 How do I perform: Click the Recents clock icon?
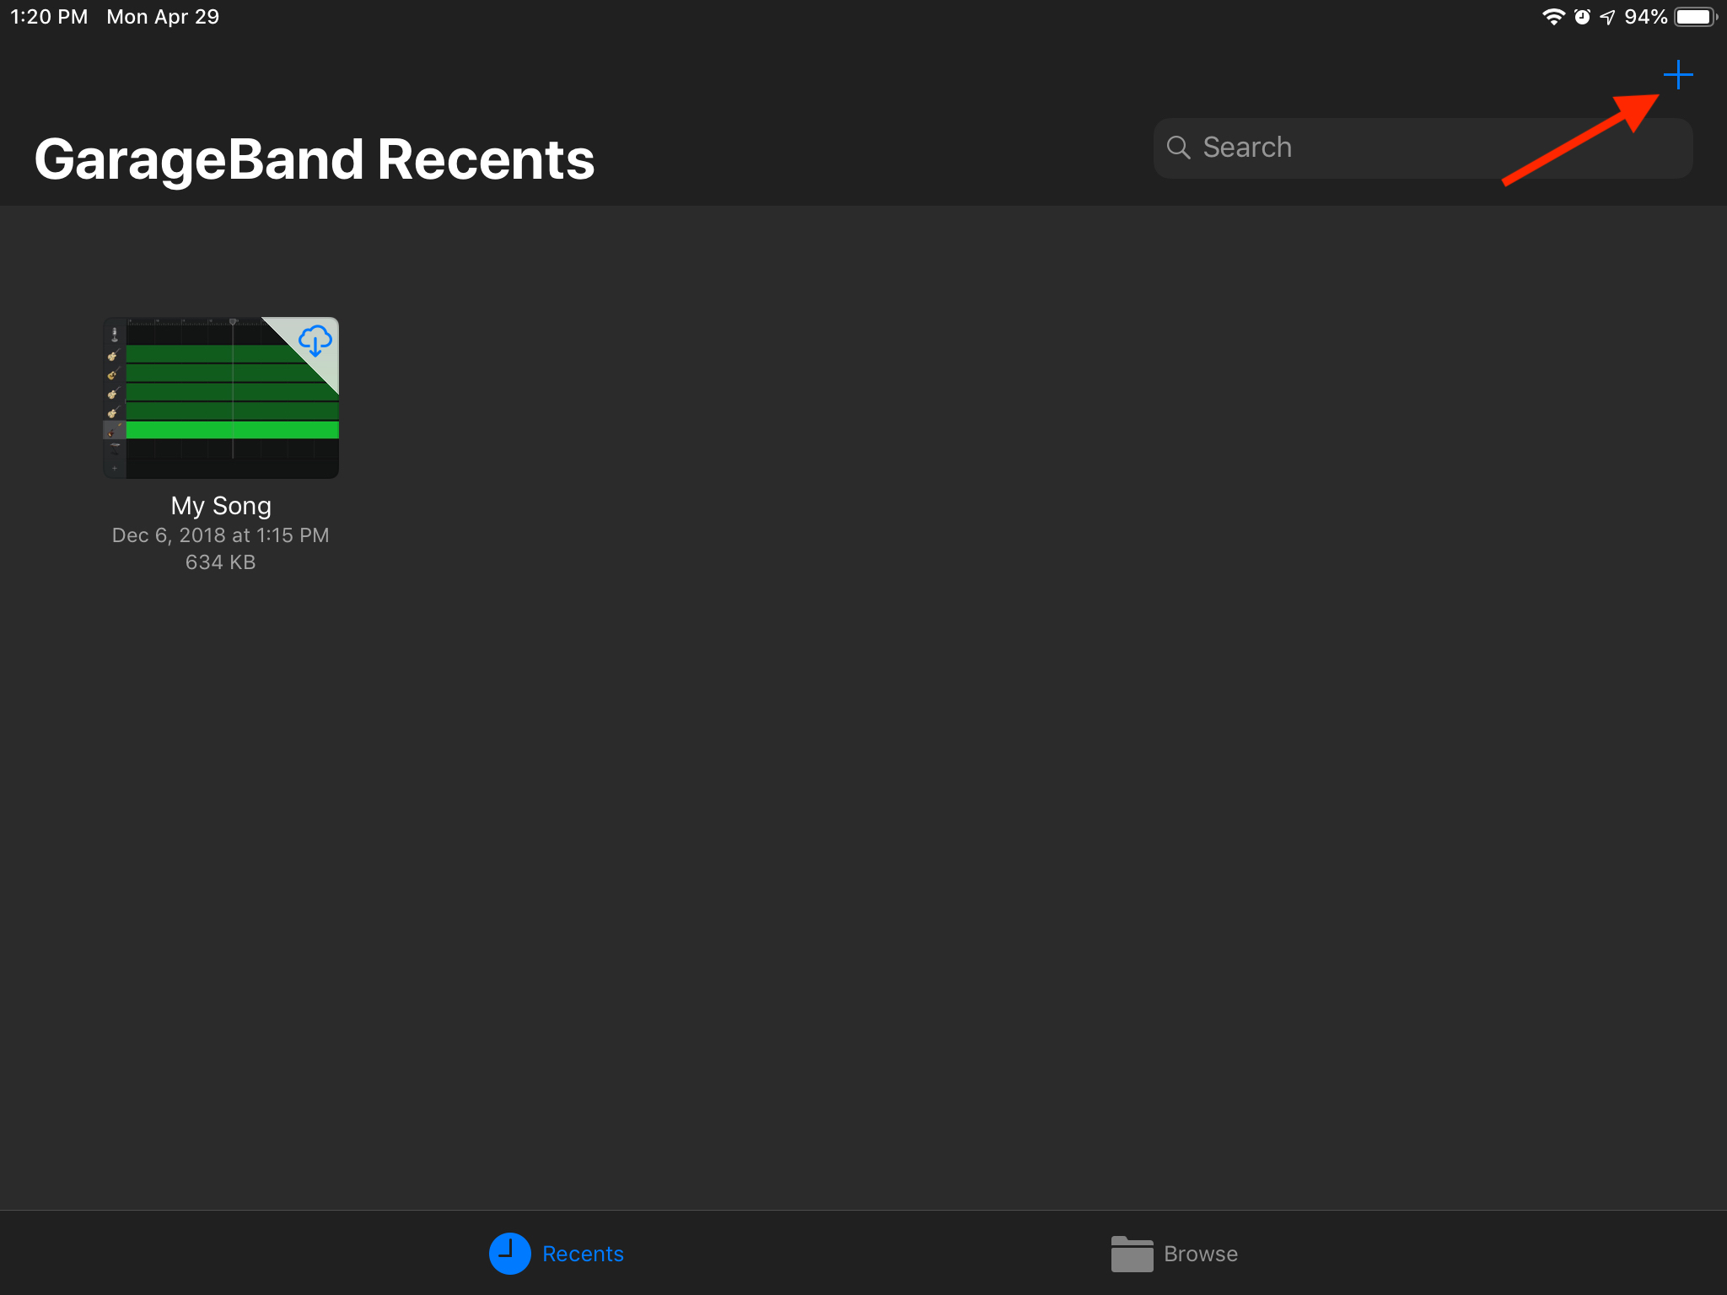(x=509, y=1254)
